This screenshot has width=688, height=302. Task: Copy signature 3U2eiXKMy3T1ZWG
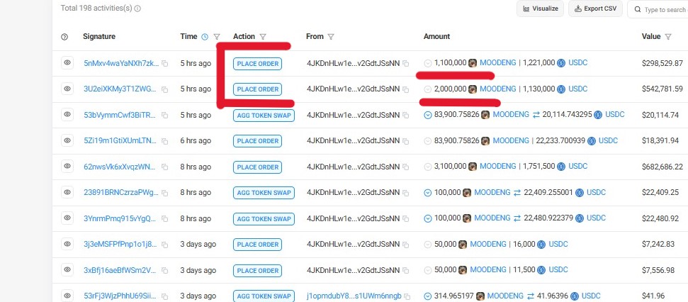tap(165, 89)
